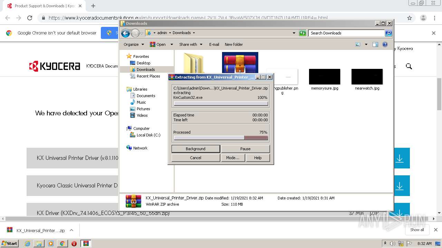The width and height of the screenshot is (442, 248).
Task: Open Chrome profile avatar icon
Action: coord(423,18)
